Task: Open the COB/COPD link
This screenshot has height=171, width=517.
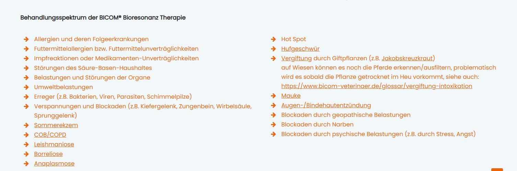Action: (x=50, y=135)
